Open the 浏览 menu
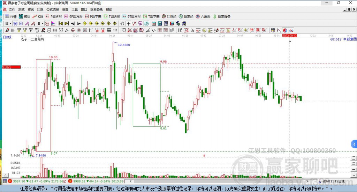Image resolution: width=357 pixels, height=192 pixels. click(x=21, y=9)
